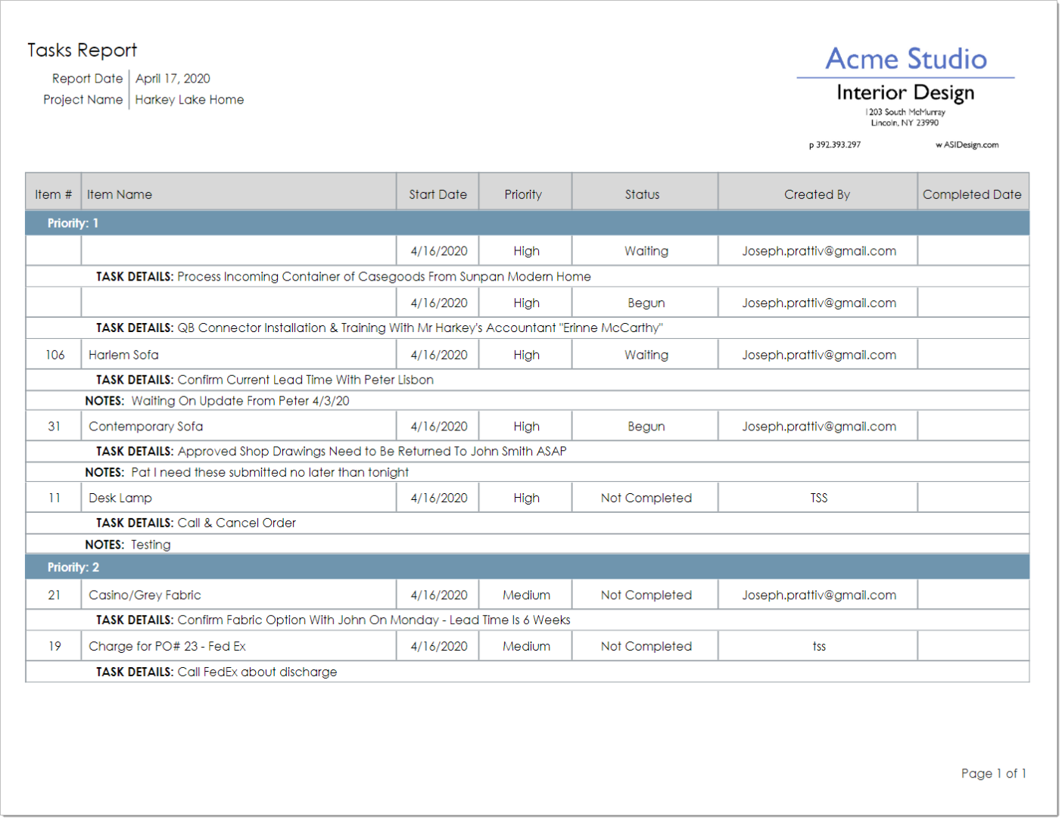
Task: Click High priority in Desk Lamp row
Action: (x=526, y=499)
